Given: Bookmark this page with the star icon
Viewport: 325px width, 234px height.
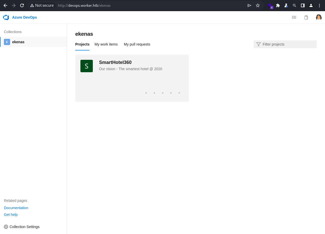Looking at the screenshot, I should point(258,5).
